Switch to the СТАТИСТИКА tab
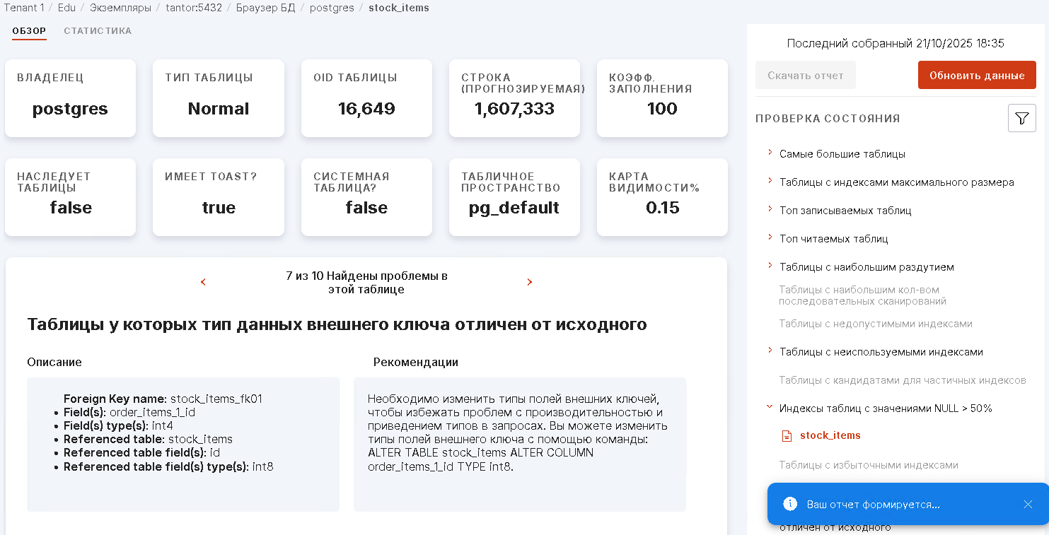Screen dimensions: 1049x535 point(98,31)
